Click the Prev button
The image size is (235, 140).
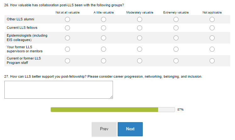(104, 129)
